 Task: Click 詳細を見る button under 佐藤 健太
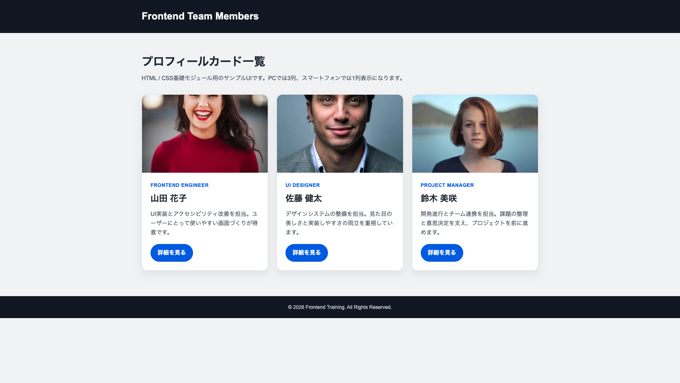[x=306, y=253]
